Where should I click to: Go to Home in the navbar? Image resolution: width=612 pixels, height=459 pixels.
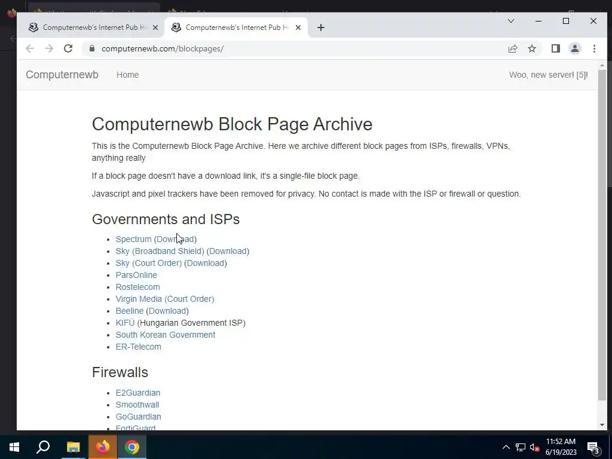pos(128,75)
